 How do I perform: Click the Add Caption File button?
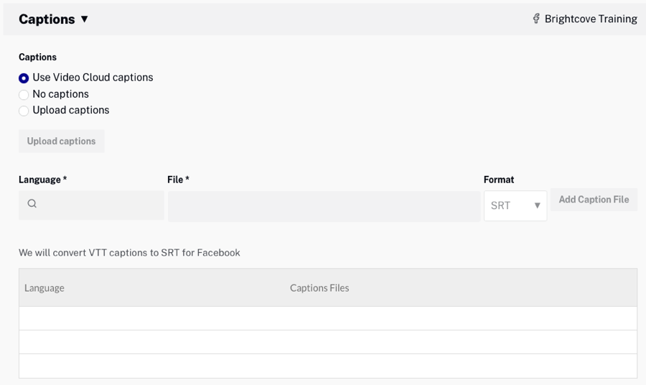(594, 200)
